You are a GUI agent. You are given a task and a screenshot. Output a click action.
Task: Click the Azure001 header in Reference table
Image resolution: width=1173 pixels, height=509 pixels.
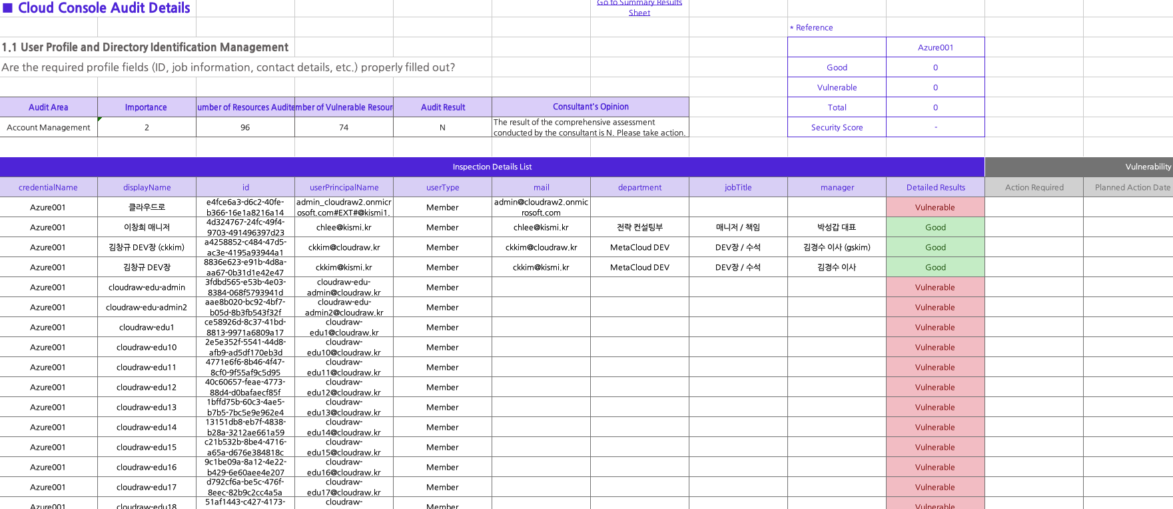point(935,47)
